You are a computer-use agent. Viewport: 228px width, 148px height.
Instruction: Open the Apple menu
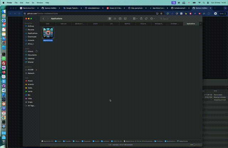3,2
